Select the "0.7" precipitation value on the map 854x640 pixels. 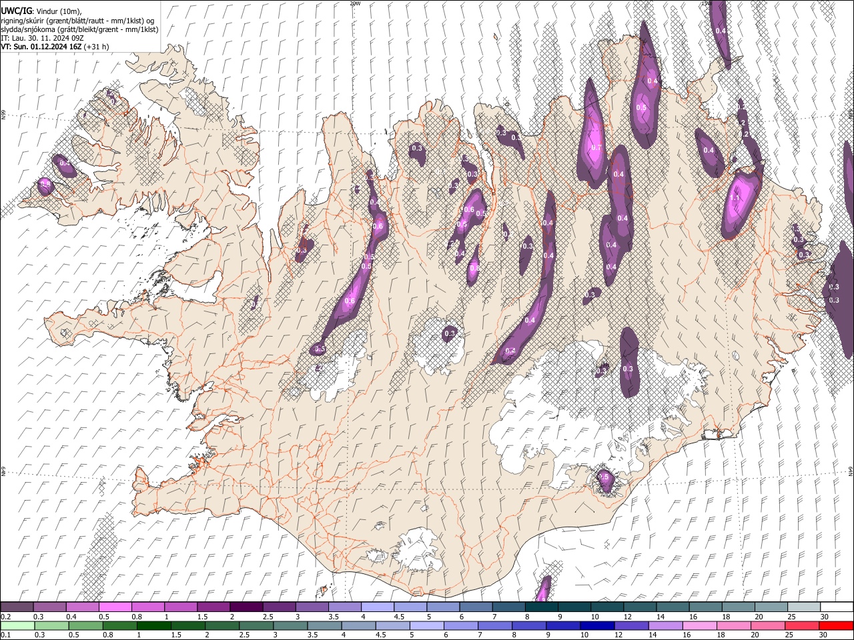pyautogui.click(x=596, y=148)
